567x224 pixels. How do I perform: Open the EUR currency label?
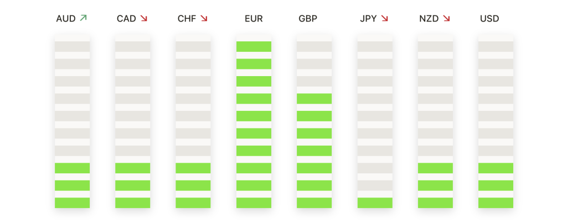pos(254,19)
